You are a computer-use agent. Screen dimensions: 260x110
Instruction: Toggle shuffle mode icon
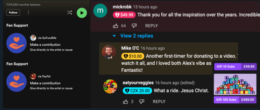point(70,13)
